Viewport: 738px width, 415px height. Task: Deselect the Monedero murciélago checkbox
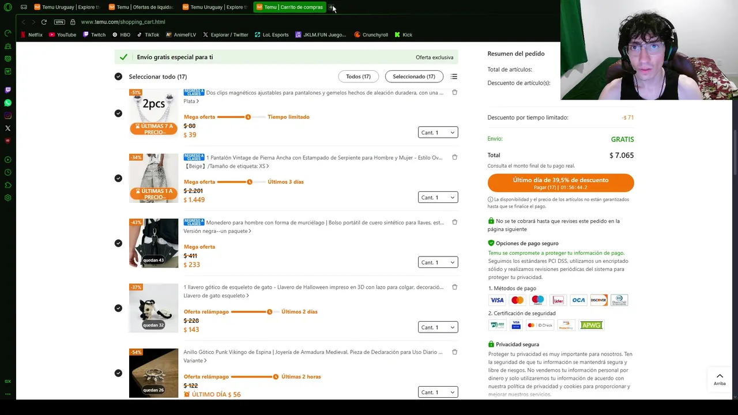tap(118, 243)
